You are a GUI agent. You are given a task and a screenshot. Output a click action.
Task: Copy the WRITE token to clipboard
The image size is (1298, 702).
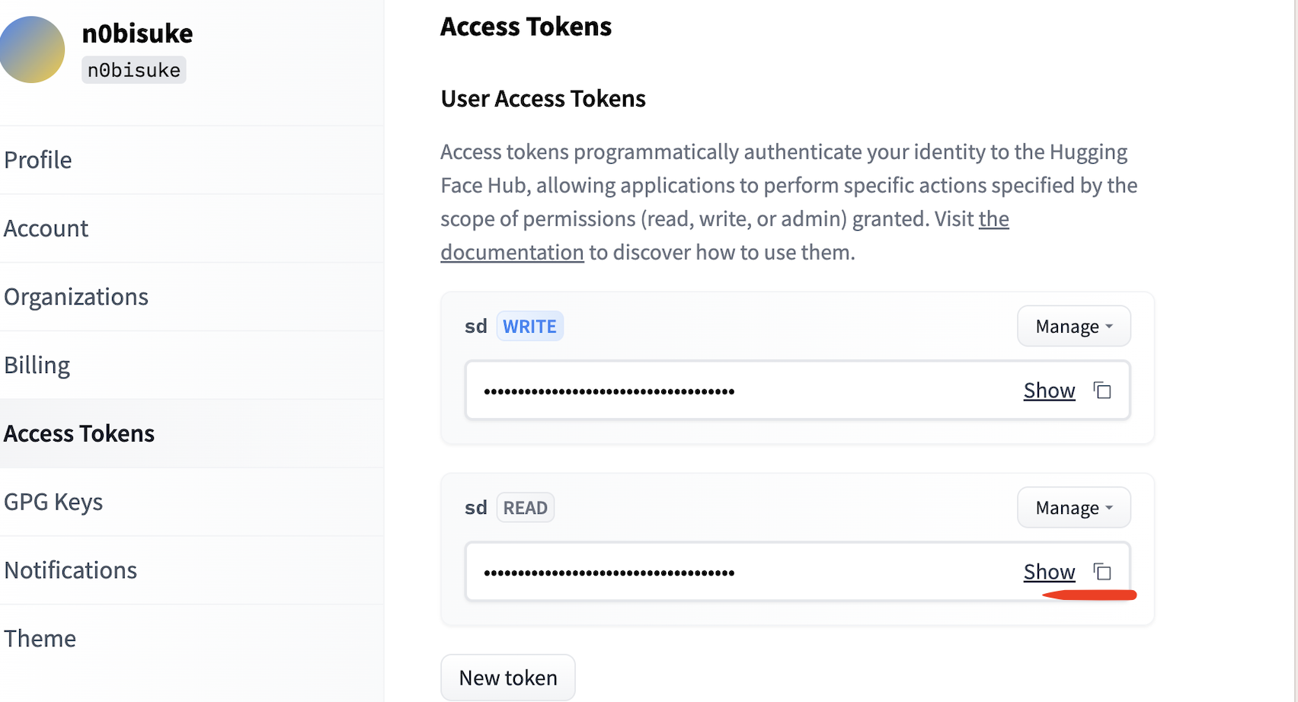click(1102, 391)
